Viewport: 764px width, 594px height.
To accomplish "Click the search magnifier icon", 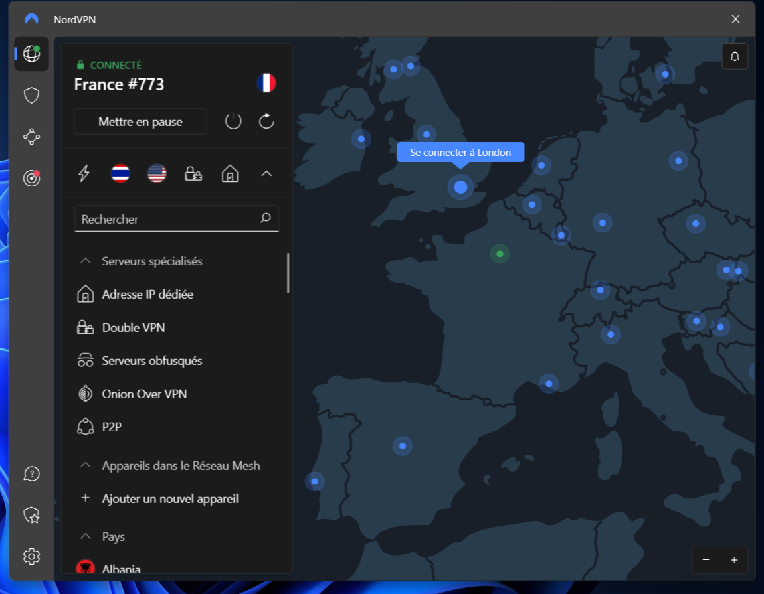I will click(266, 218).
